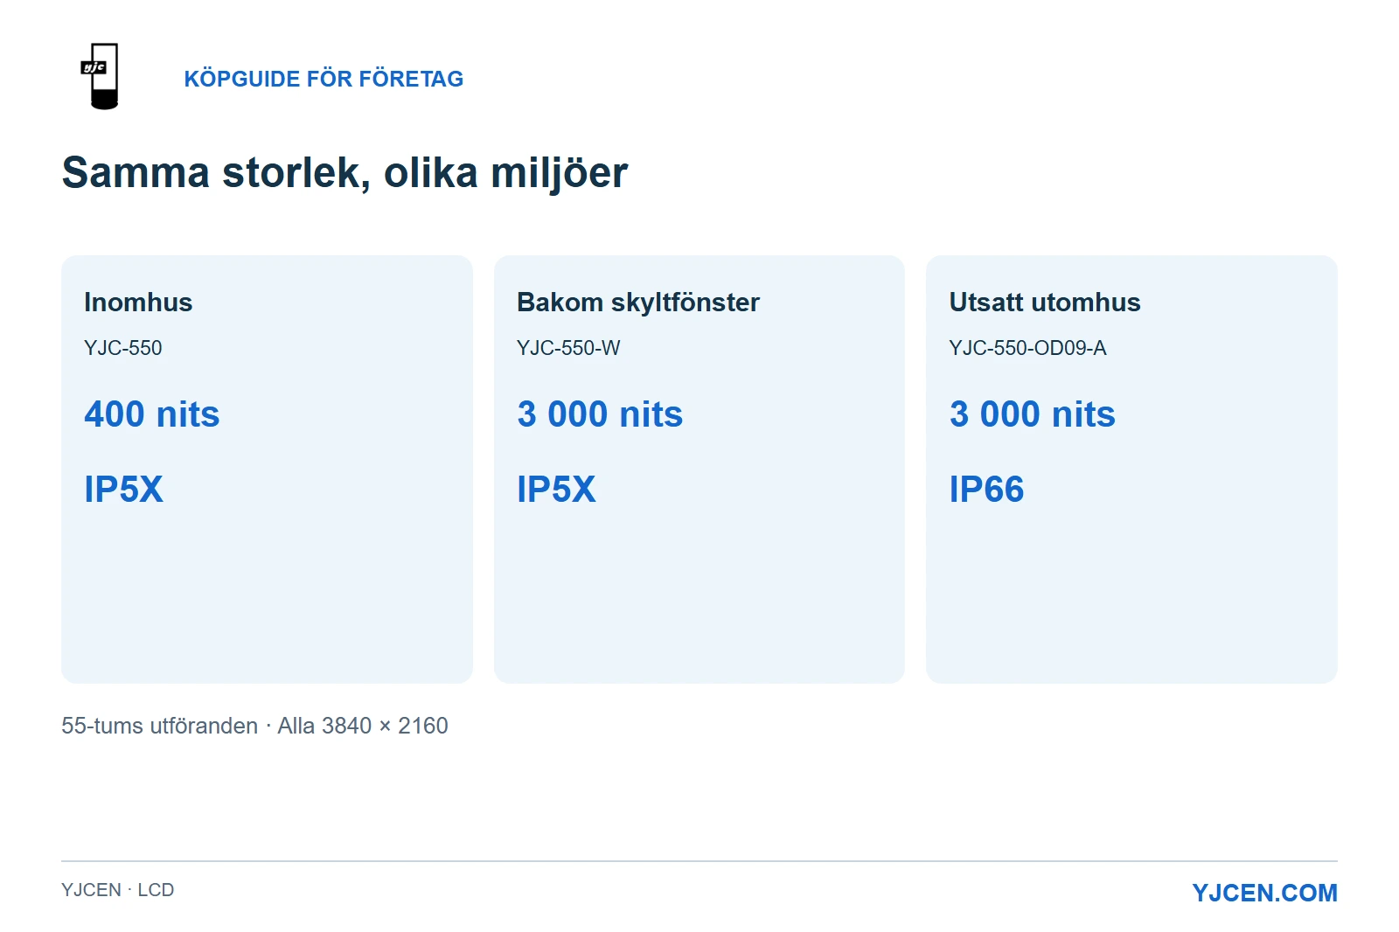Click 3 000 nits in the utomhus card
Viewport: 1399px width, 932px height.
pyautogui.click(x=1033, y=414)
